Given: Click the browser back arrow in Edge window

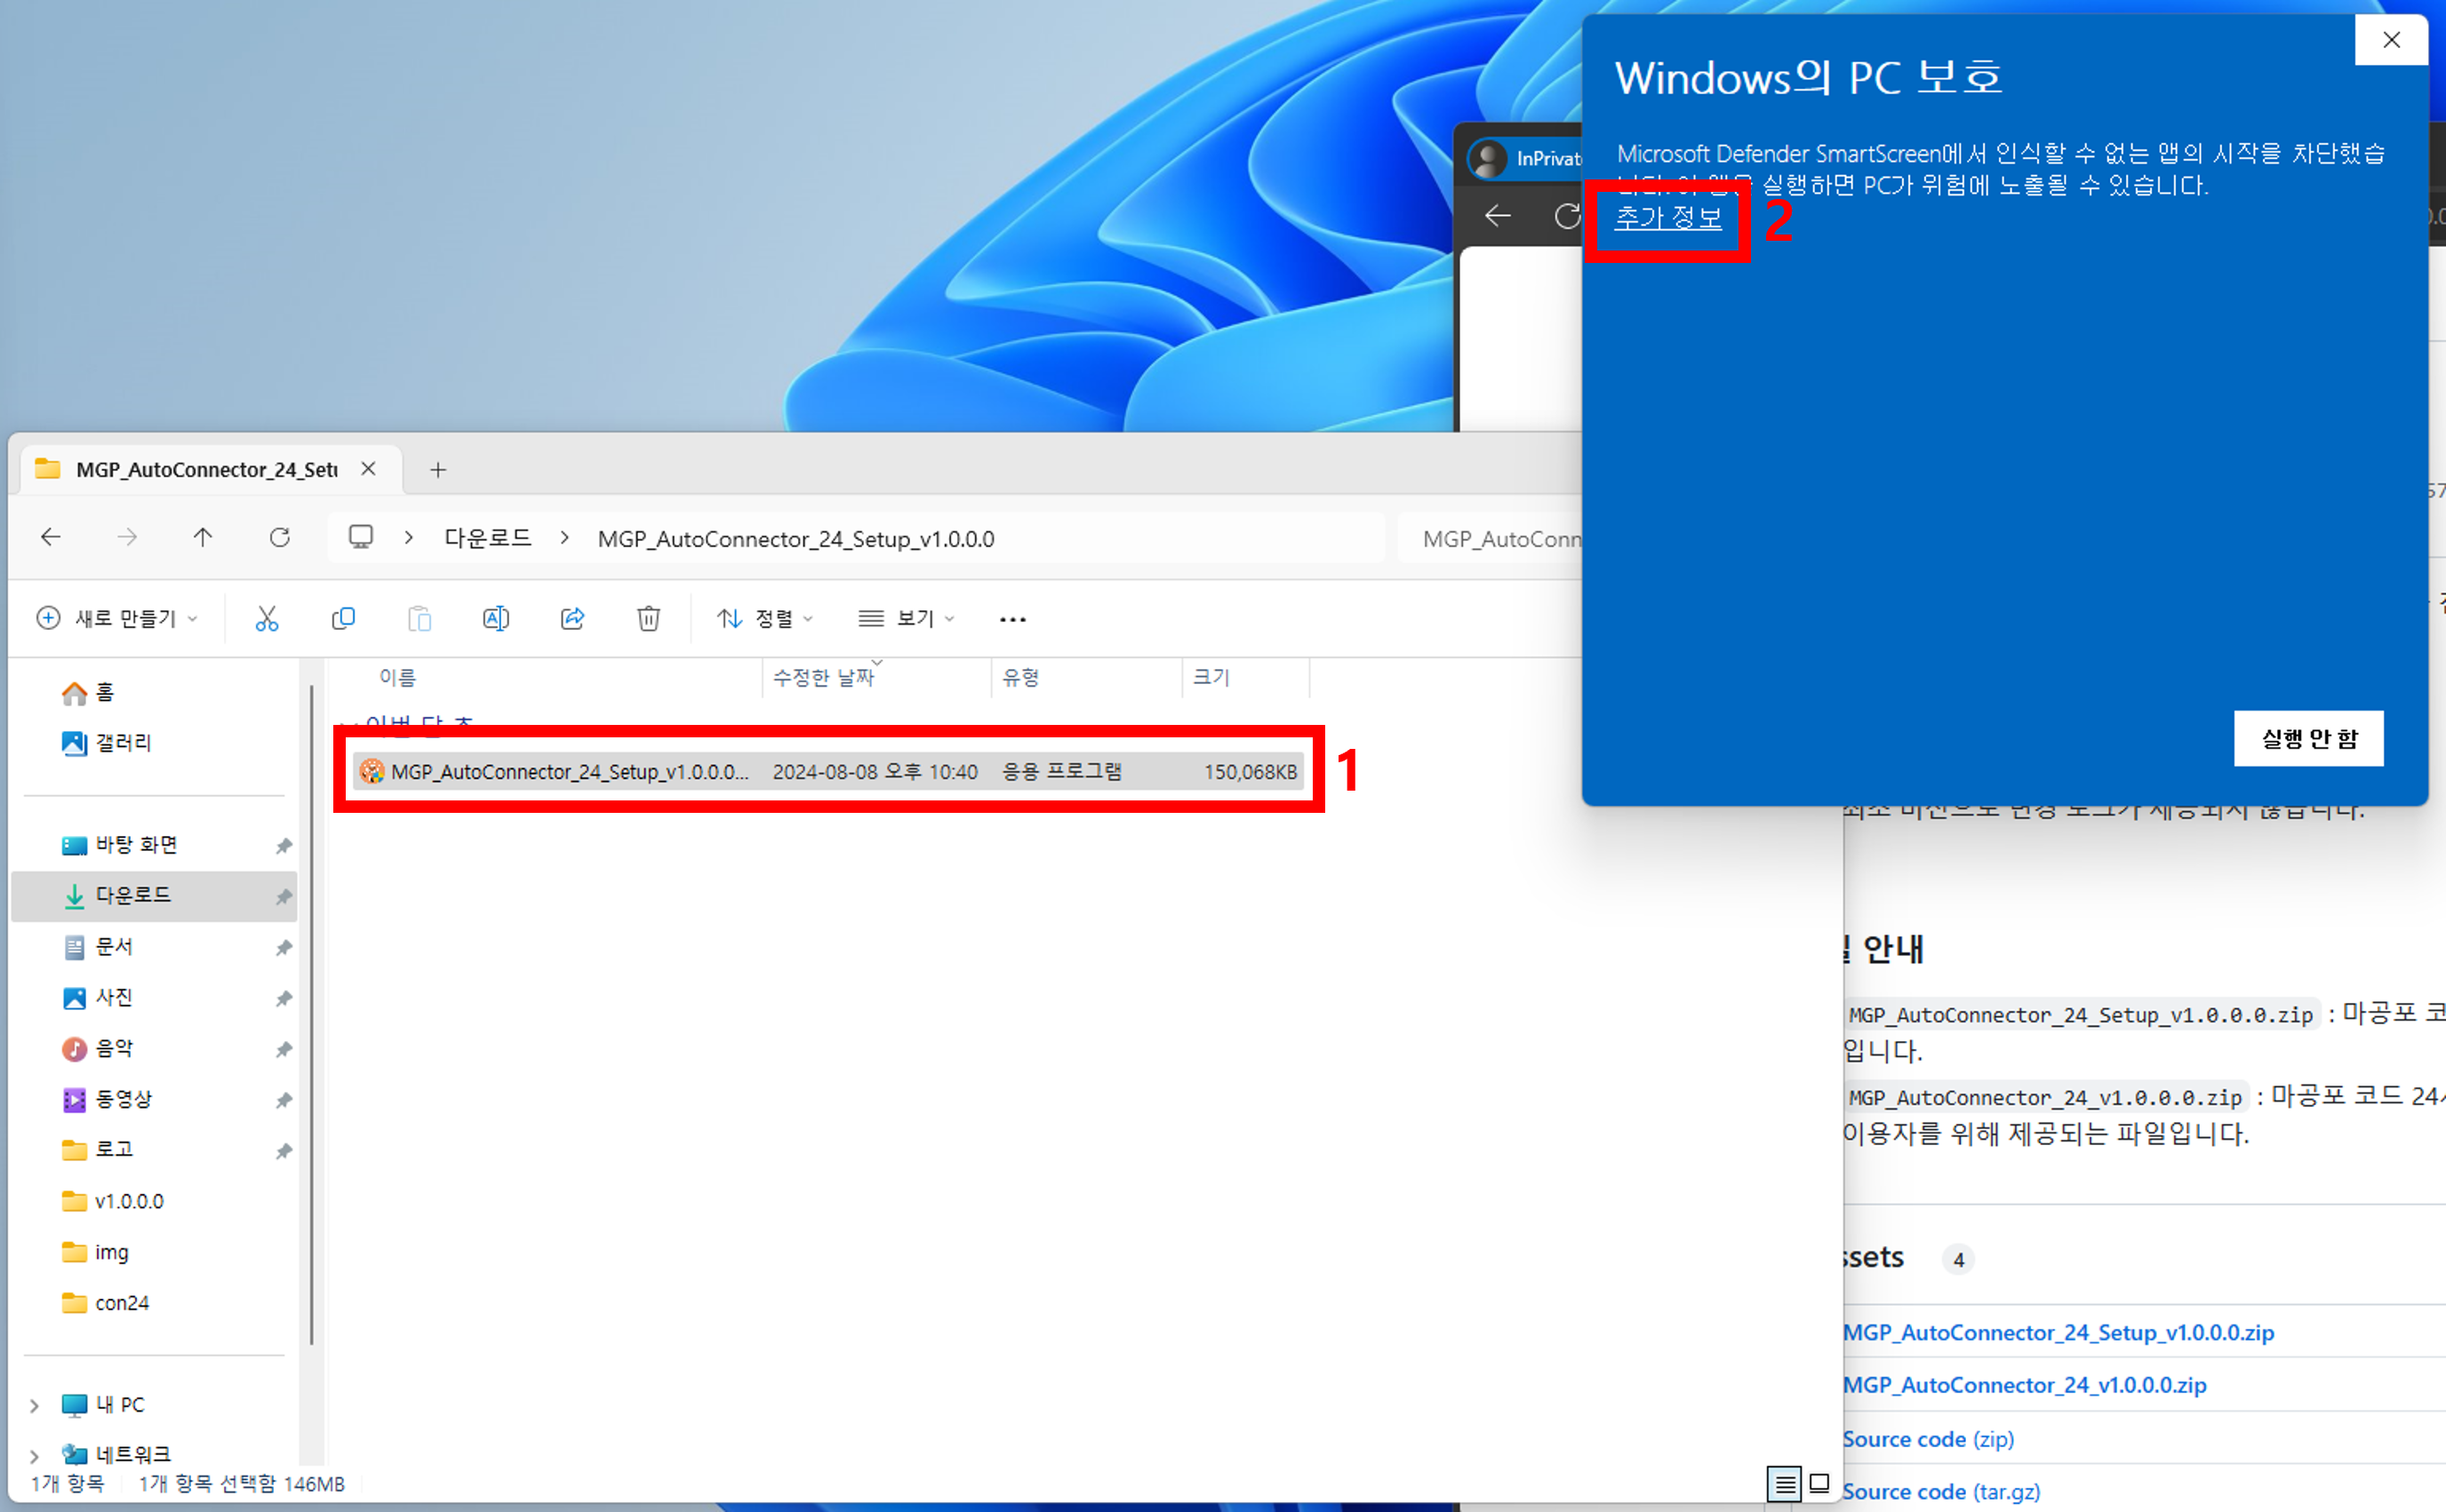Looking at the screenshot, I should (1498, 216).
